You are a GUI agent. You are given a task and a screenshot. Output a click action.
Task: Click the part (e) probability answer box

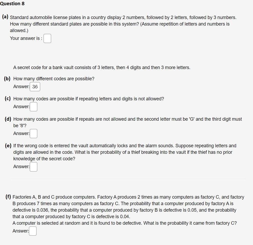[33, 167]
